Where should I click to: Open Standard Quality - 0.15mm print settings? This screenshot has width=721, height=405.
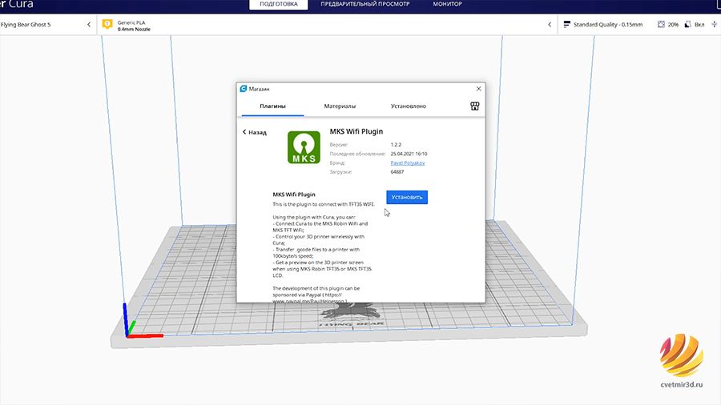click(639, 24)
